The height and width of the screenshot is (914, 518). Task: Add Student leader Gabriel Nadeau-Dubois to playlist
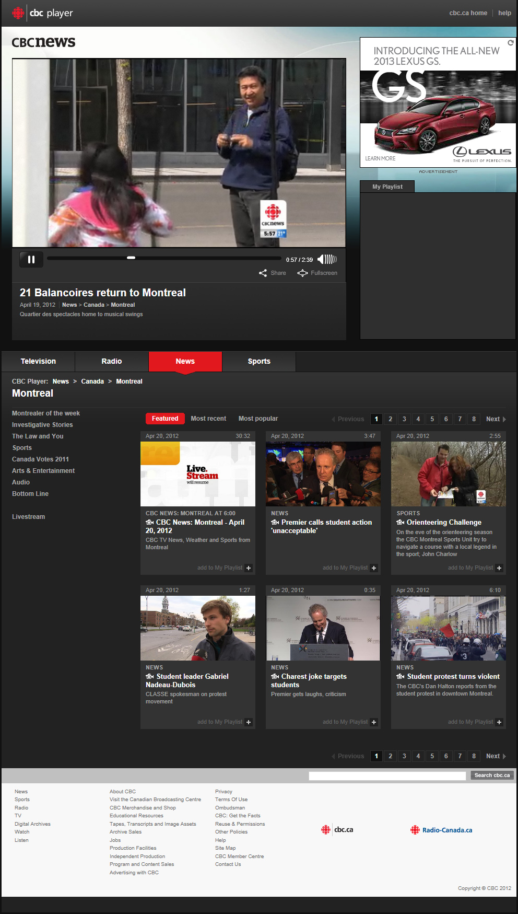point(249,722)
